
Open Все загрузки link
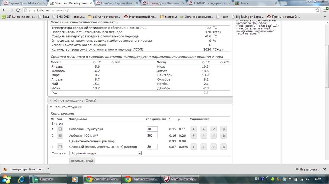tap(309, 169)
